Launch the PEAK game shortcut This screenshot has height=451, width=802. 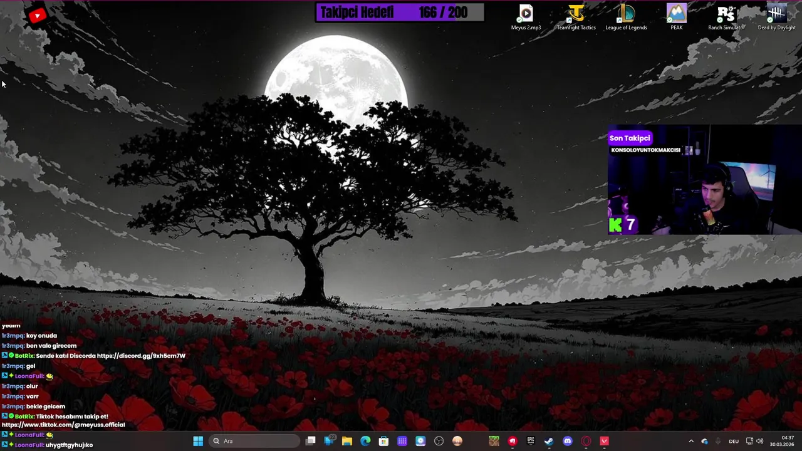tap(676, 18)
